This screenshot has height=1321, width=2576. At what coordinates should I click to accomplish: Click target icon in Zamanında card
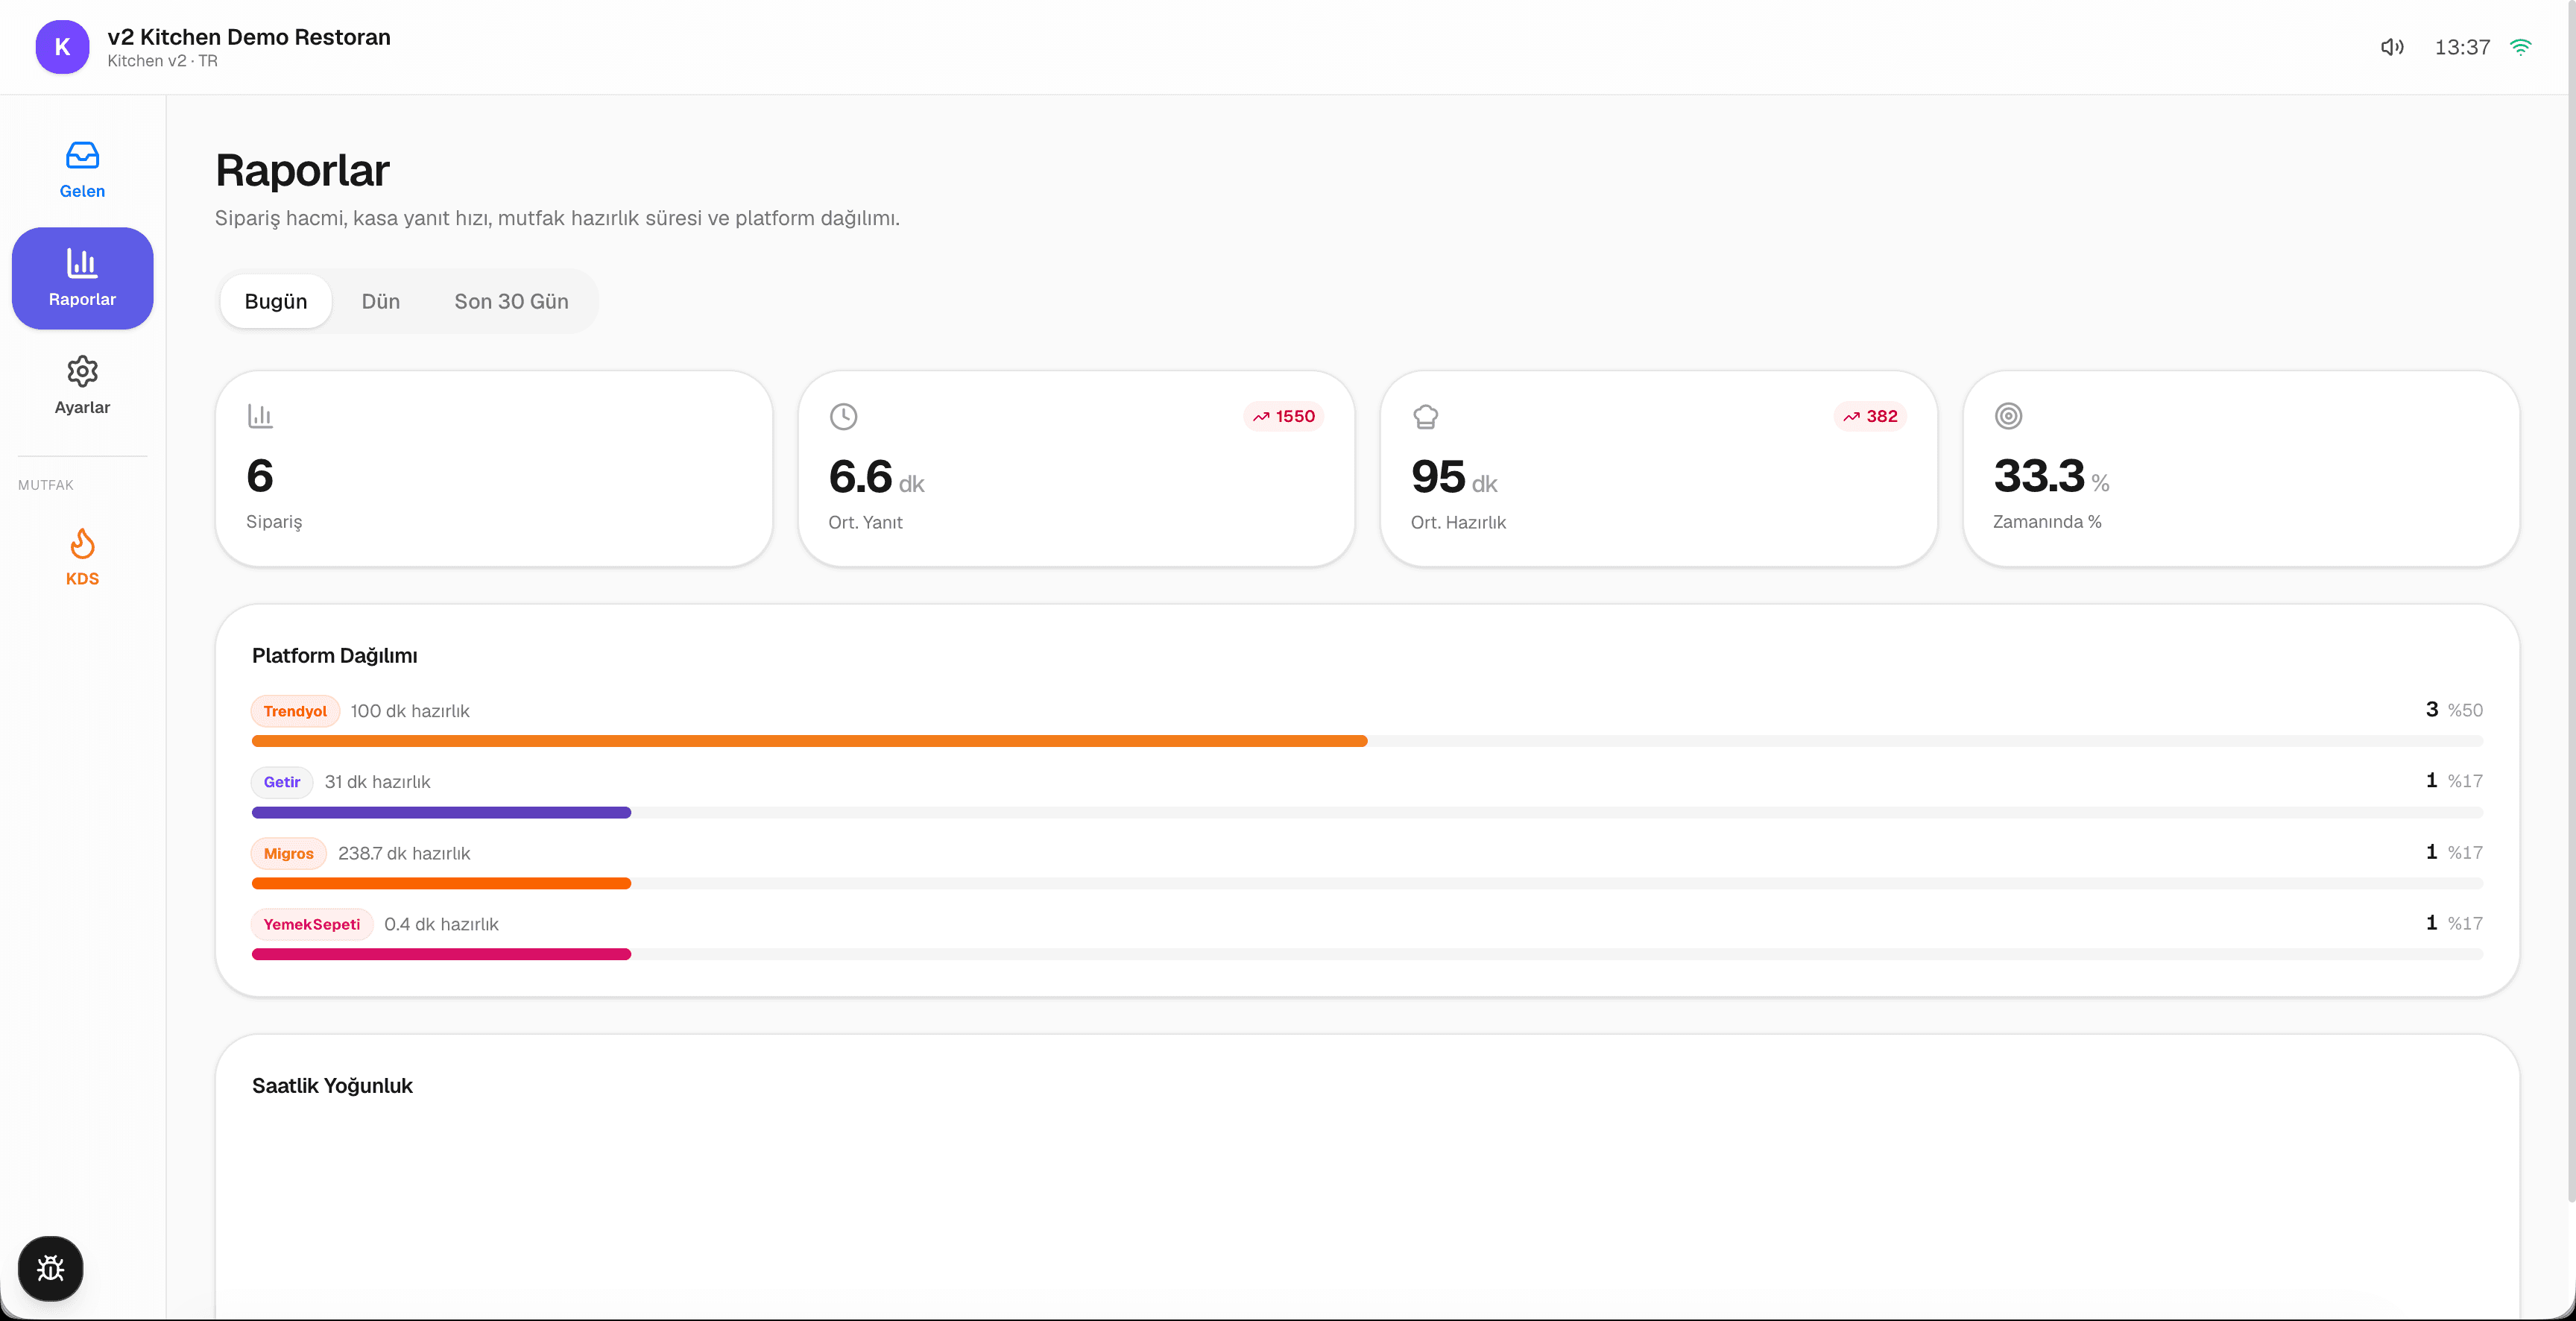[x=2008, y=416]
